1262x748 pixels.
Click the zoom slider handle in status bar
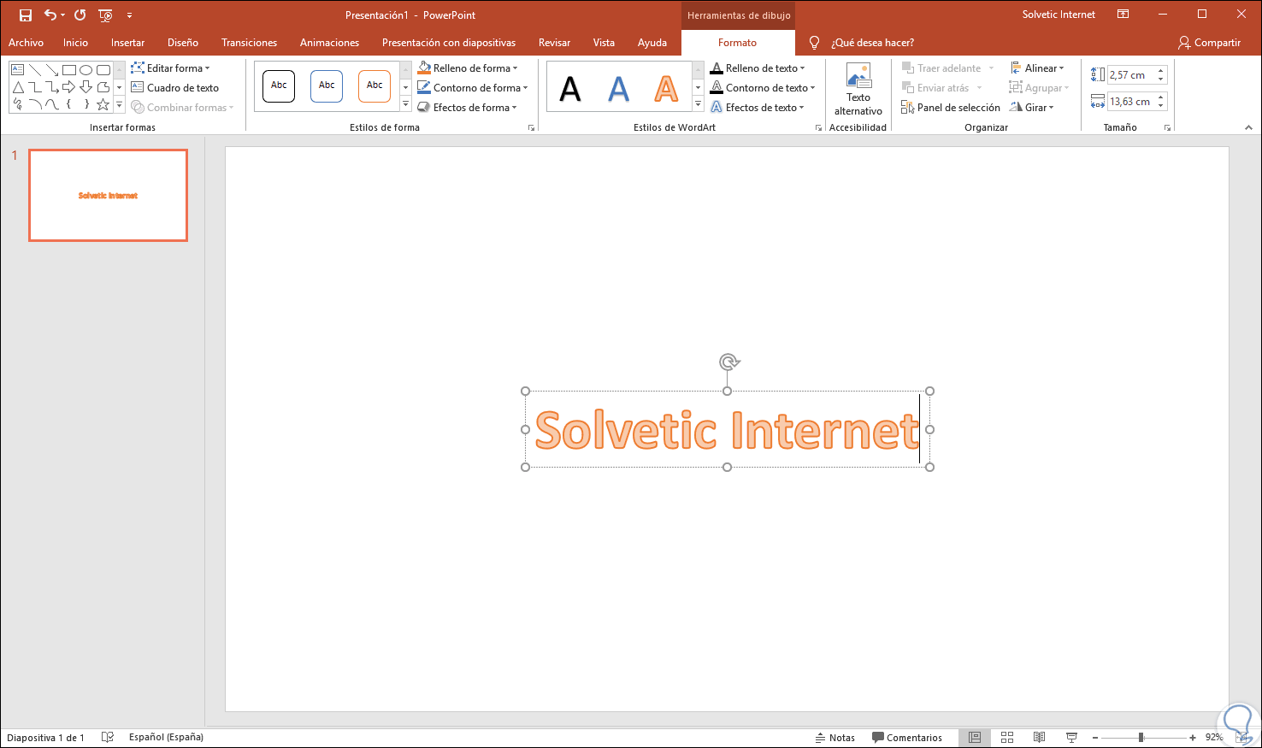(x=1141, y=737)
